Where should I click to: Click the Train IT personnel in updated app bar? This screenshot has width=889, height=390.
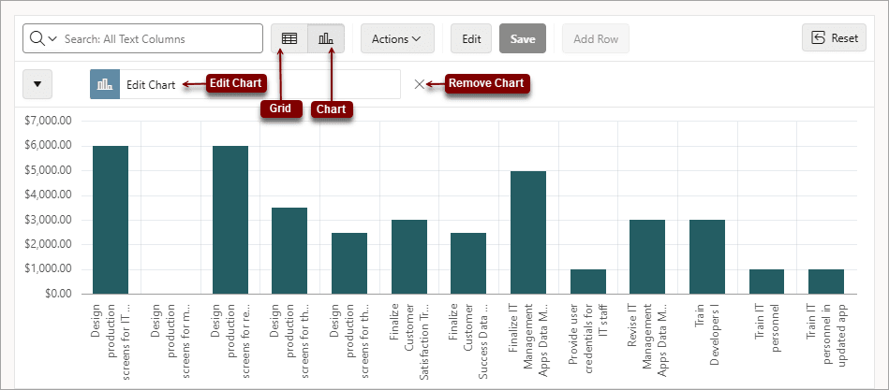826,282
